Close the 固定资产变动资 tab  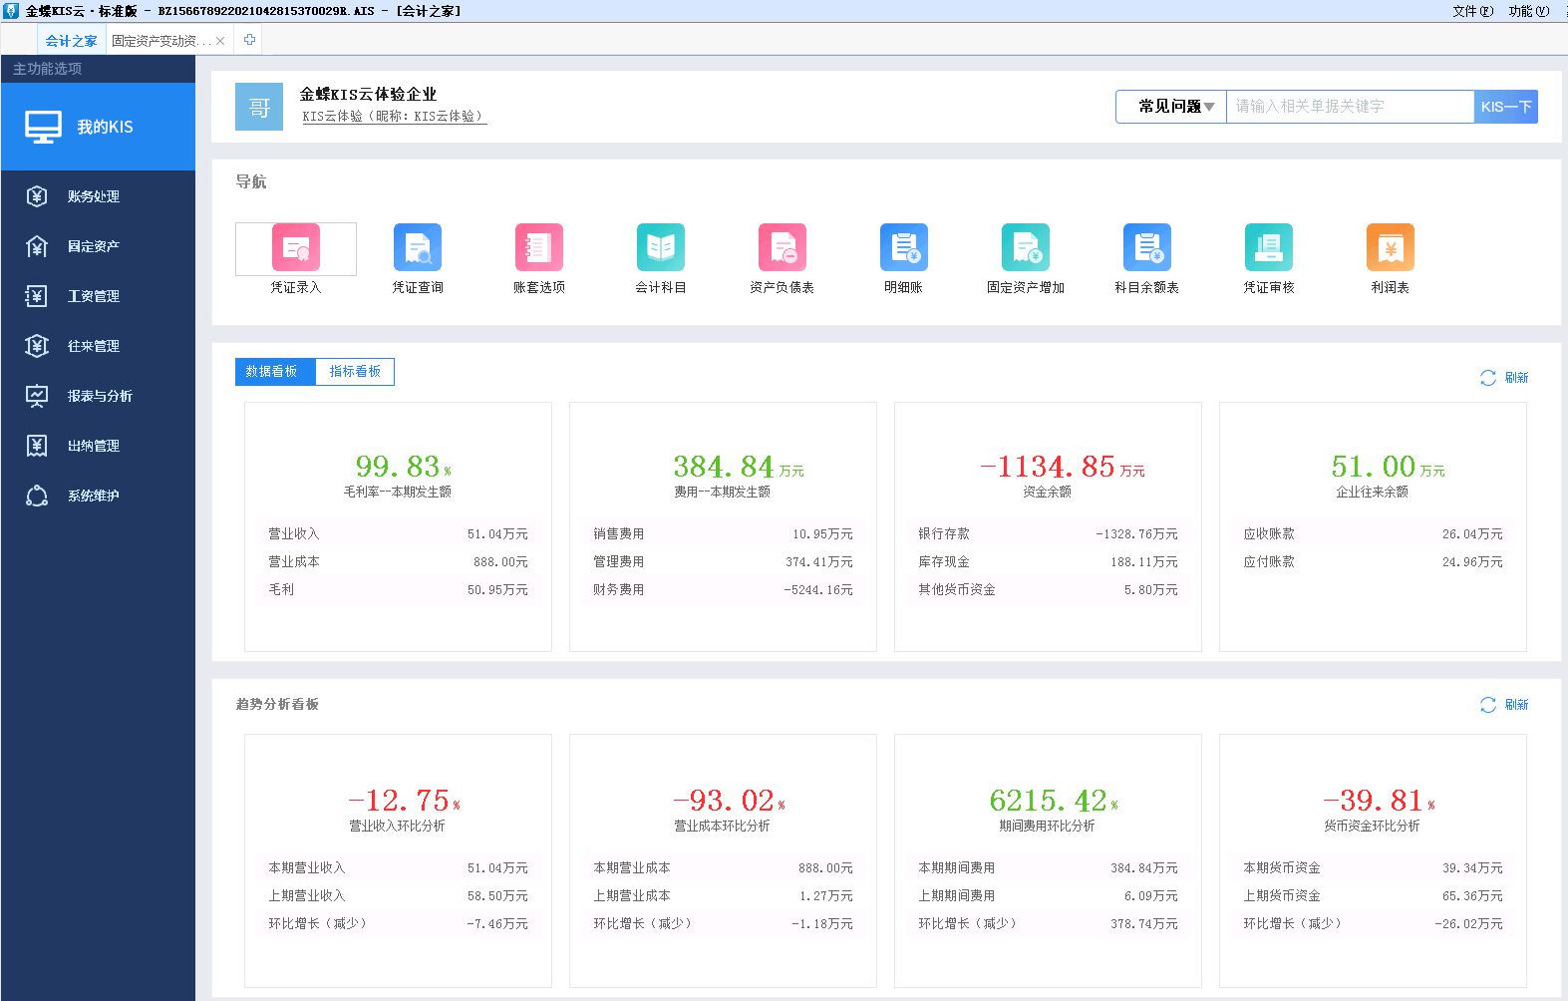pos(220,41)
